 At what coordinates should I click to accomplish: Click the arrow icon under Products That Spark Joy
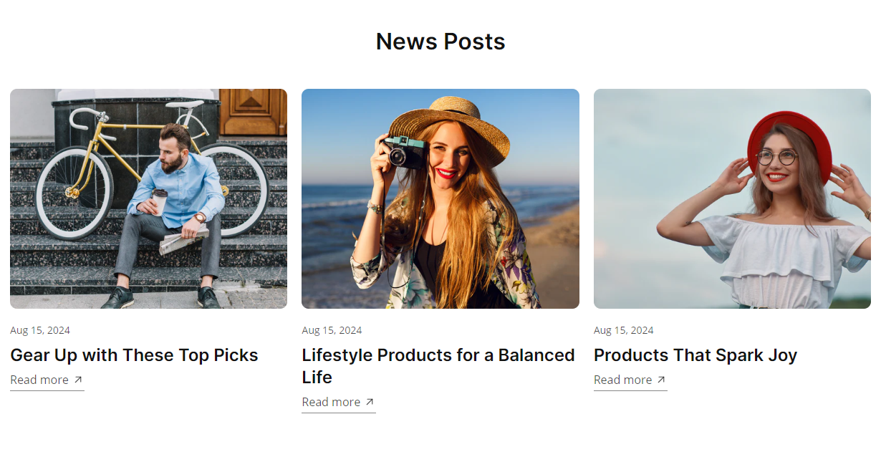[x=661, y=380]
